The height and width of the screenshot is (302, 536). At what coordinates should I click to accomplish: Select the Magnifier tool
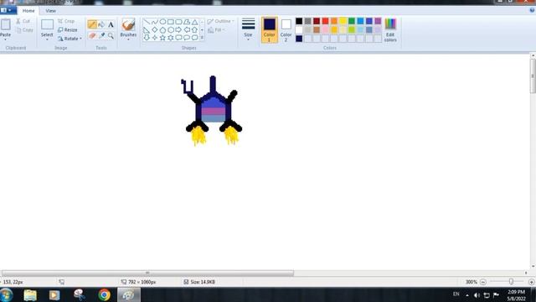pyautogui.click(x=111, y=35)
